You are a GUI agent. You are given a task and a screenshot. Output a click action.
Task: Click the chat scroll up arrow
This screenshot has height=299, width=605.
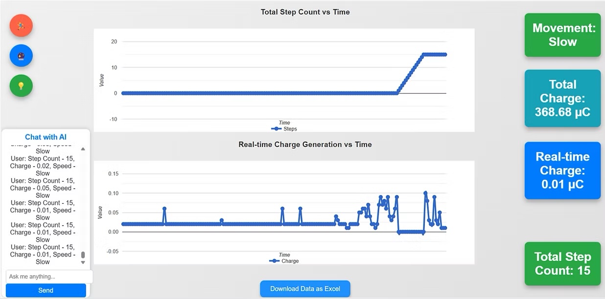click(x=83, y=149)
